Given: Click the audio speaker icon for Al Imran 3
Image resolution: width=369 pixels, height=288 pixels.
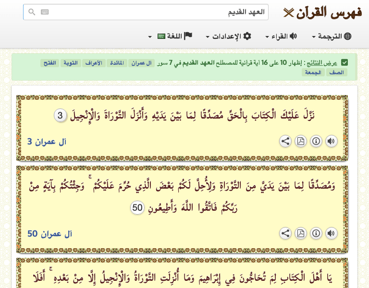Looking at the screenshot, I should point(331,141).
